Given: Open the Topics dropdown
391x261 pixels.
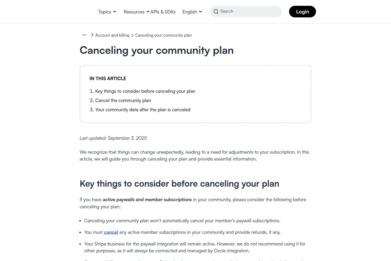Looking at the screenshot, I should 107,12.
